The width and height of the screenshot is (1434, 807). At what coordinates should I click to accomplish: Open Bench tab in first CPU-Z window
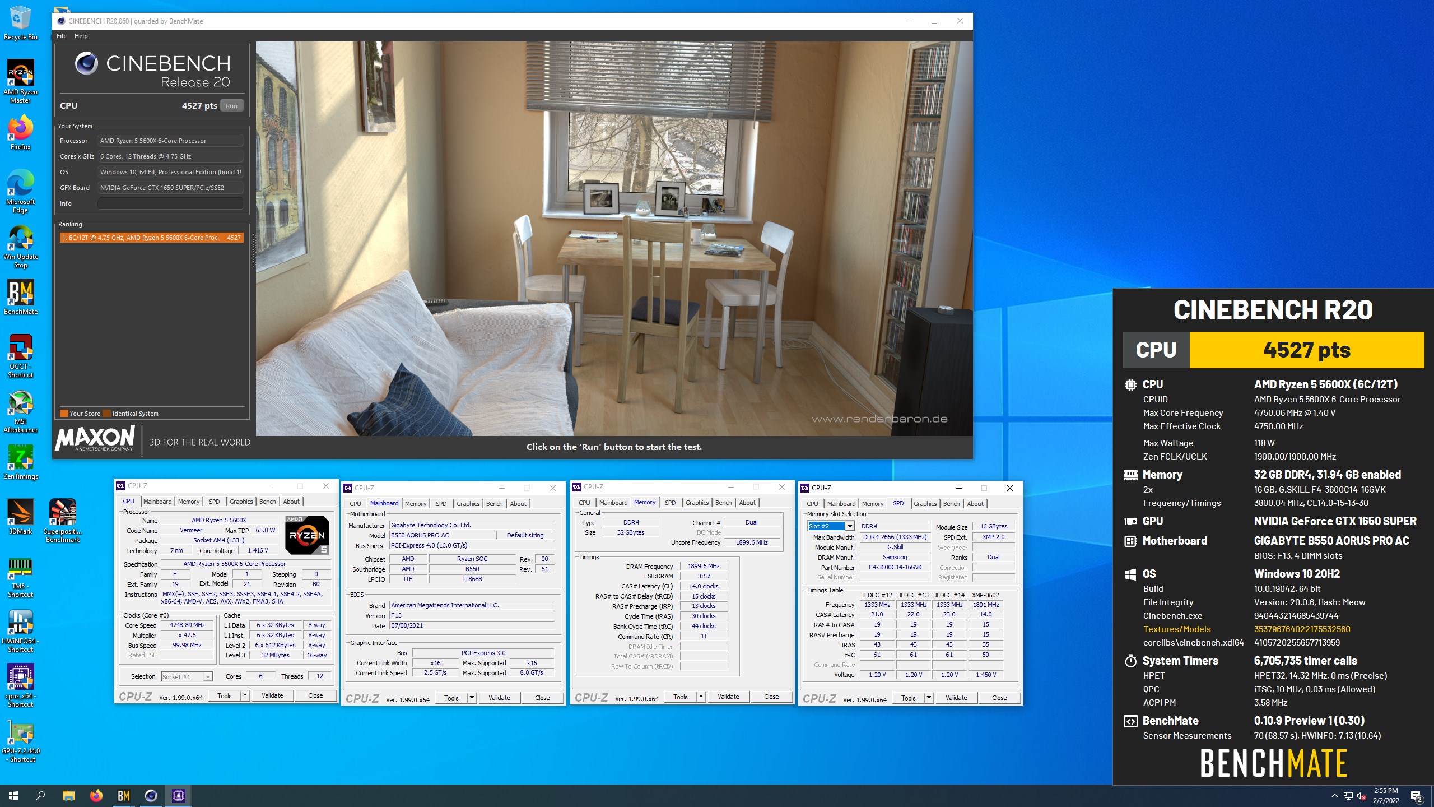point(267,502)
